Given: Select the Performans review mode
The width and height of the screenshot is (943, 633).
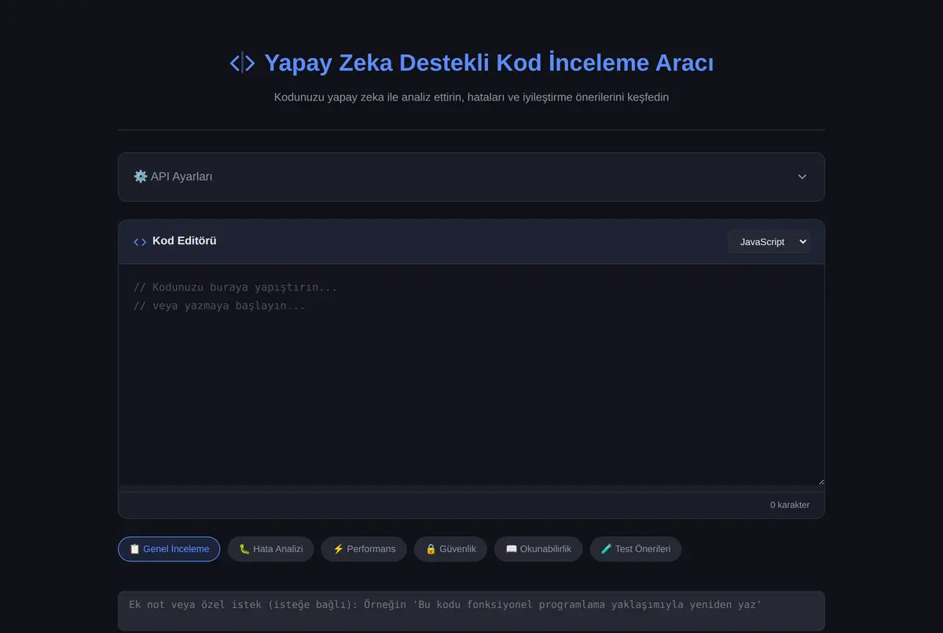Looking at the screenshot, I should click(364, 549).
